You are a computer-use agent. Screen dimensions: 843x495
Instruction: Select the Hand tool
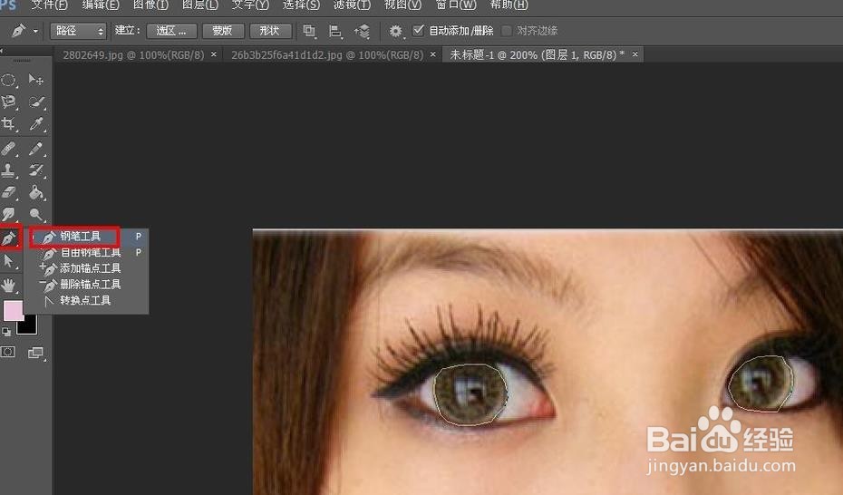click(x=8, y=285)
